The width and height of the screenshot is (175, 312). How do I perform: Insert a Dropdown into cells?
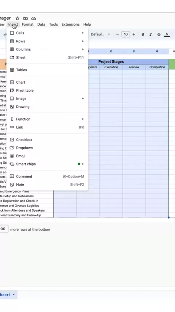47,148
